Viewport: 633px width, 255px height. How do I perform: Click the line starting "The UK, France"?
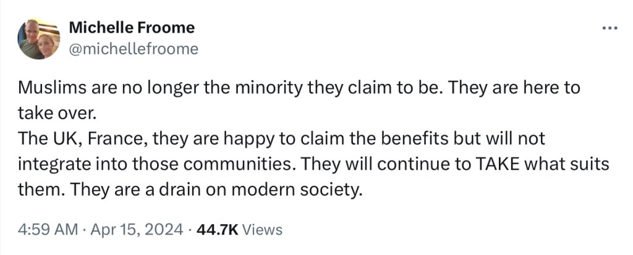pos(281,140)
